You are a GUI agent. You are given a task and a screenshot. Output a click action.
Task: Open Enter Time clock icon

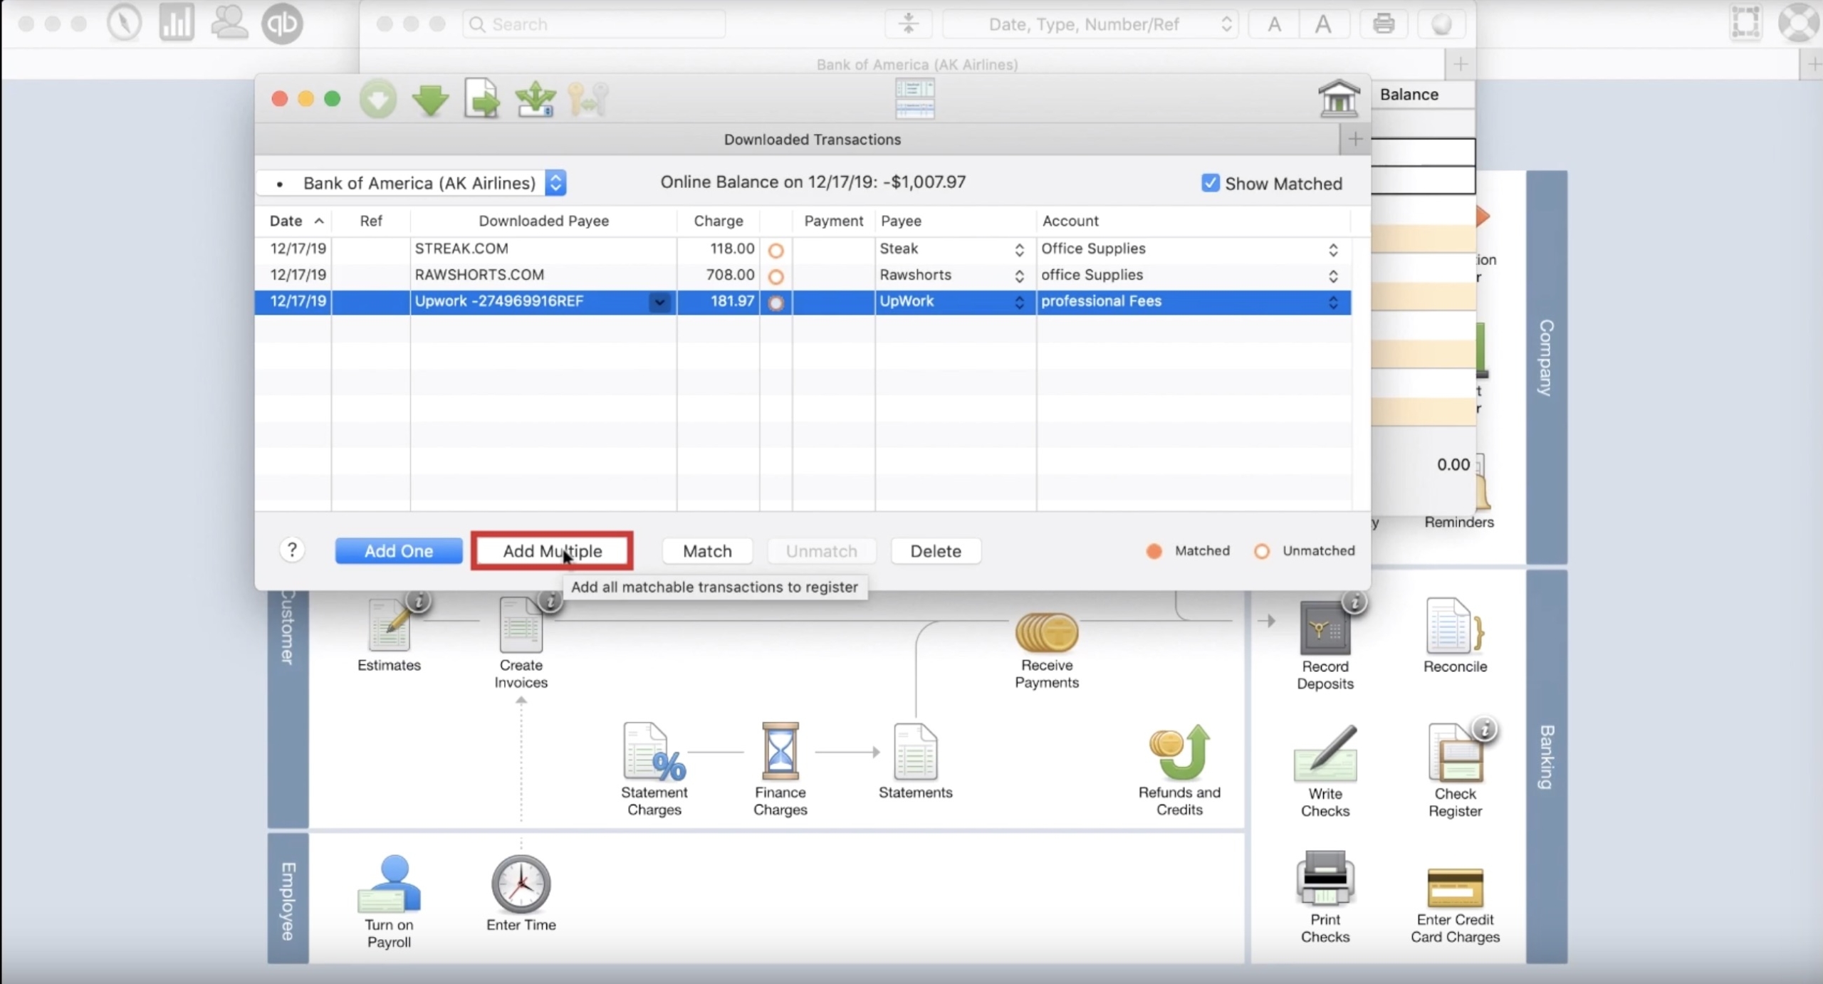[521, 884]
